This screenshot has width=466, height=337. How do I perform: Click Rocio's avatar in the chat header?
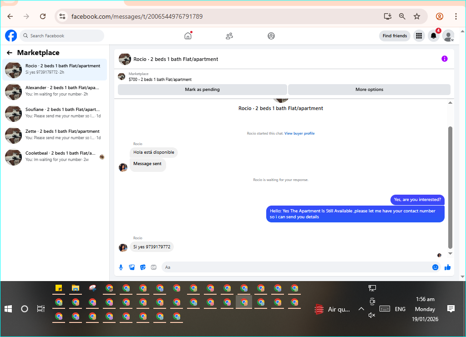point(125,59)
